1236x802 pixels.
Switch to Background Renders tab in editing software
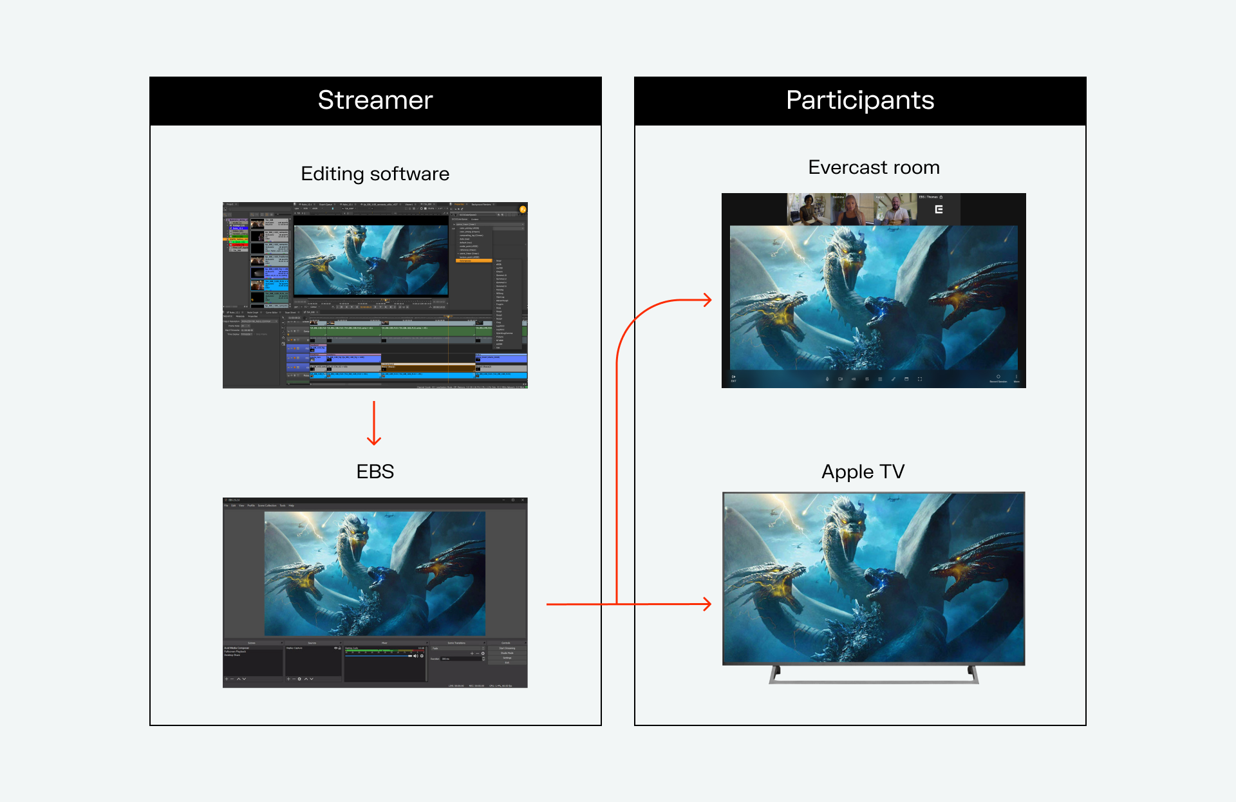click(x=481, y=205)
